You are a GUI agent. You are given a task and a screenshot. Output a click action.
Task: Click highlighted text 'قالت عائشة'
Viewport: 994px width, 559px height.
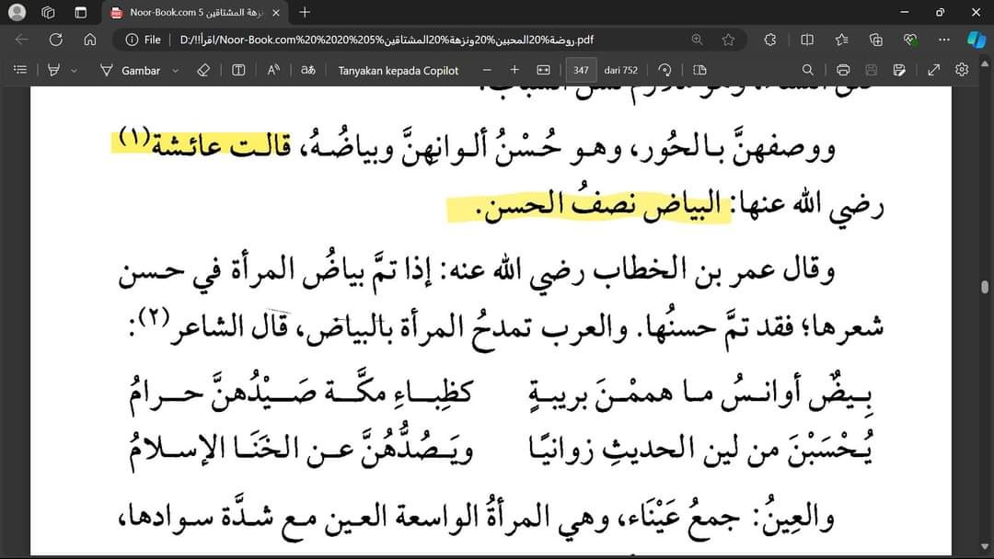pos(221,145)
